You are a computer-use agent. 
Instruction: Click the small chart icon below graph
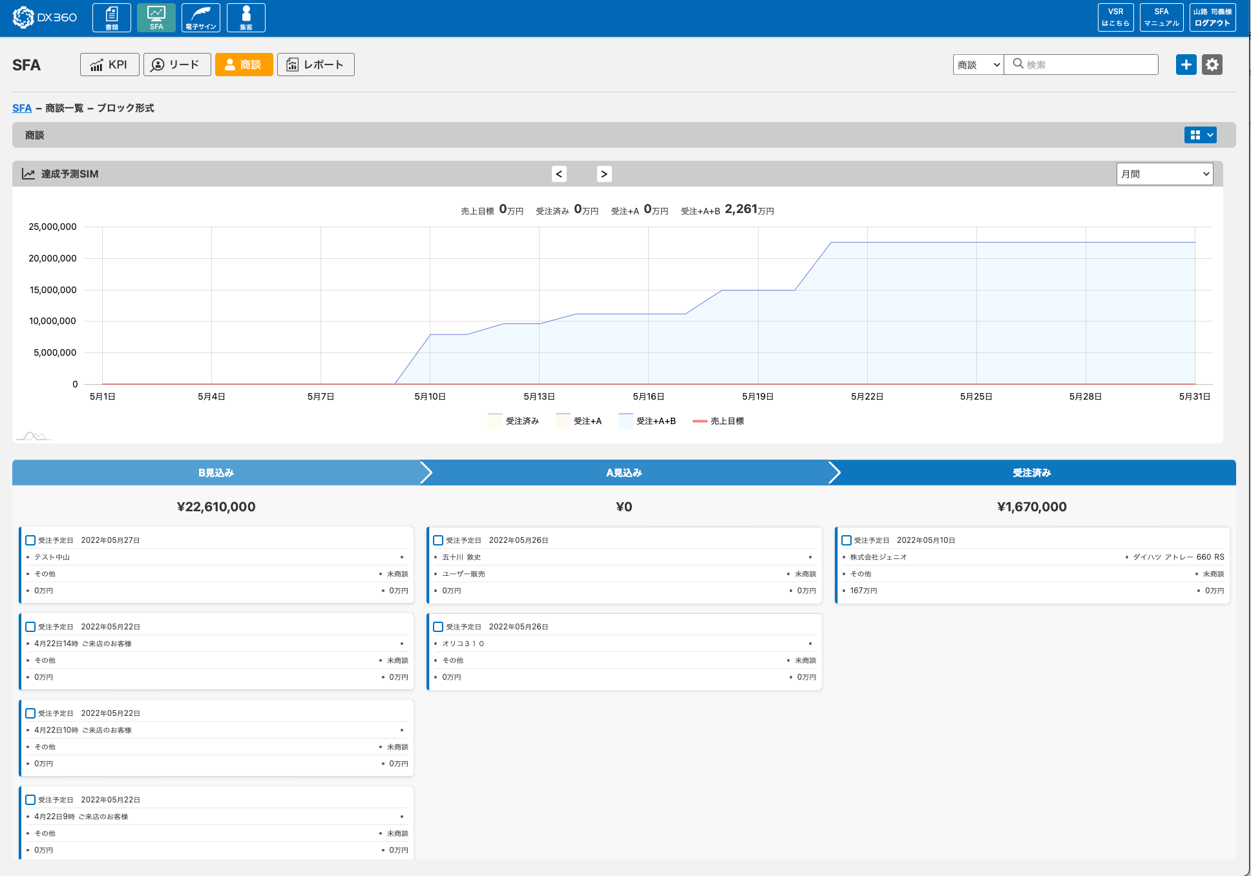[x=33, y=436]
